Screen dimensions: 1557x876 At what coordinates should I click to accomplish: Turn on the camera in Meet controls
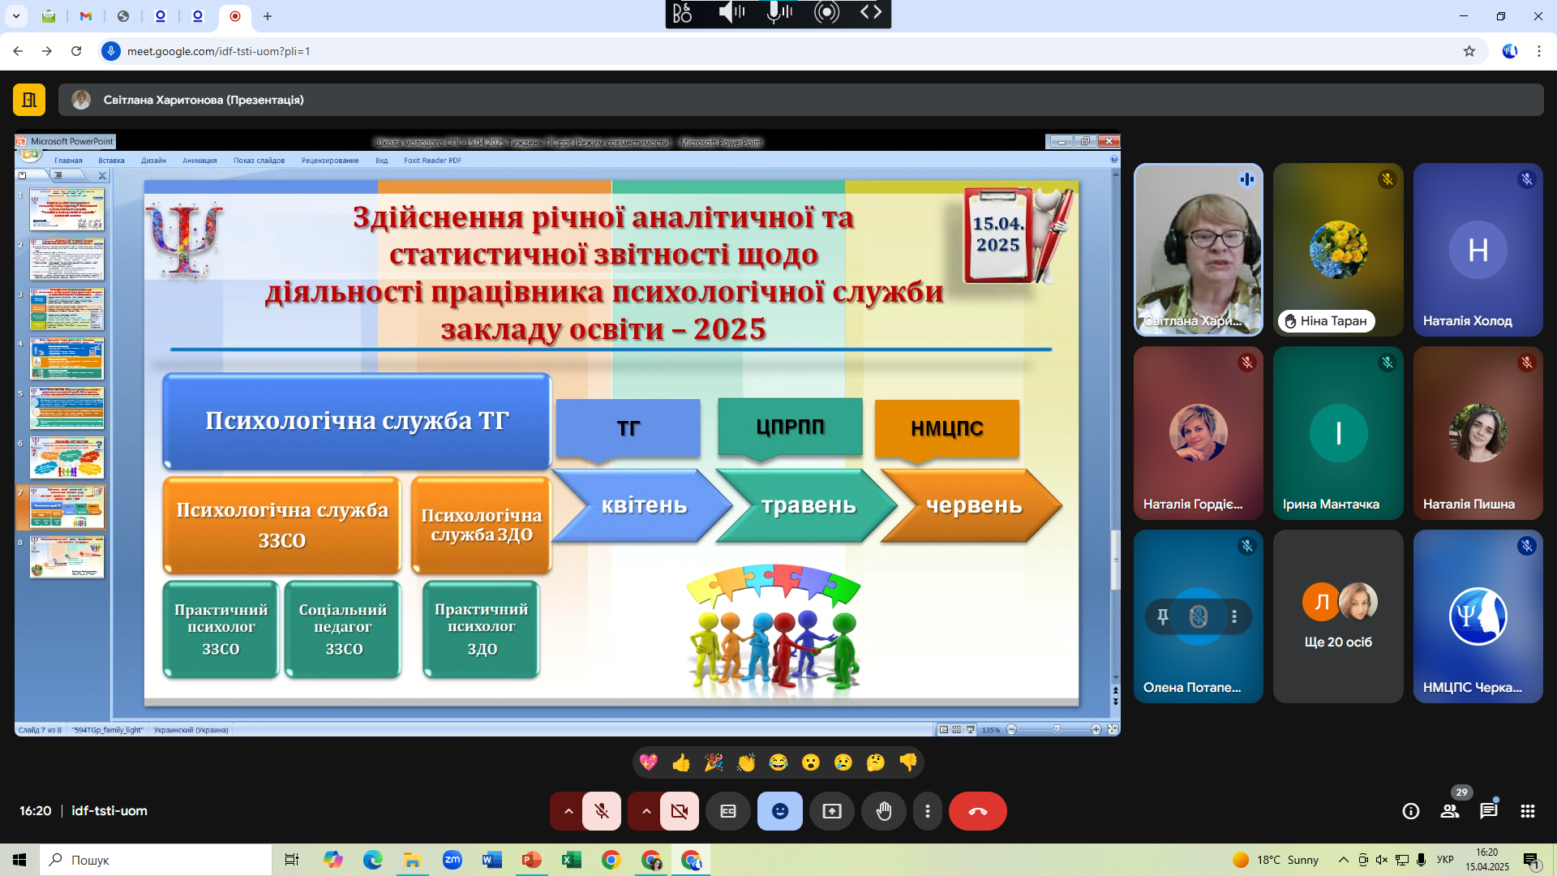pyautogui.click(x=680, y=811)
